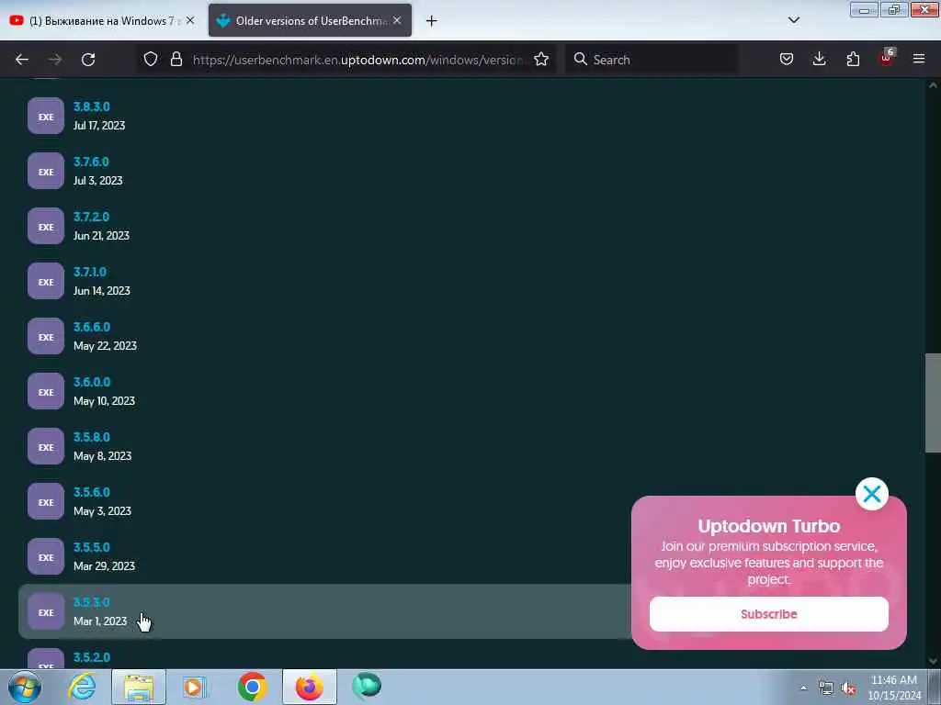This screenshot has width=941, height=705.
Task: Click the EXE icon for 3.6.6.0
Action: click(46, 337)
